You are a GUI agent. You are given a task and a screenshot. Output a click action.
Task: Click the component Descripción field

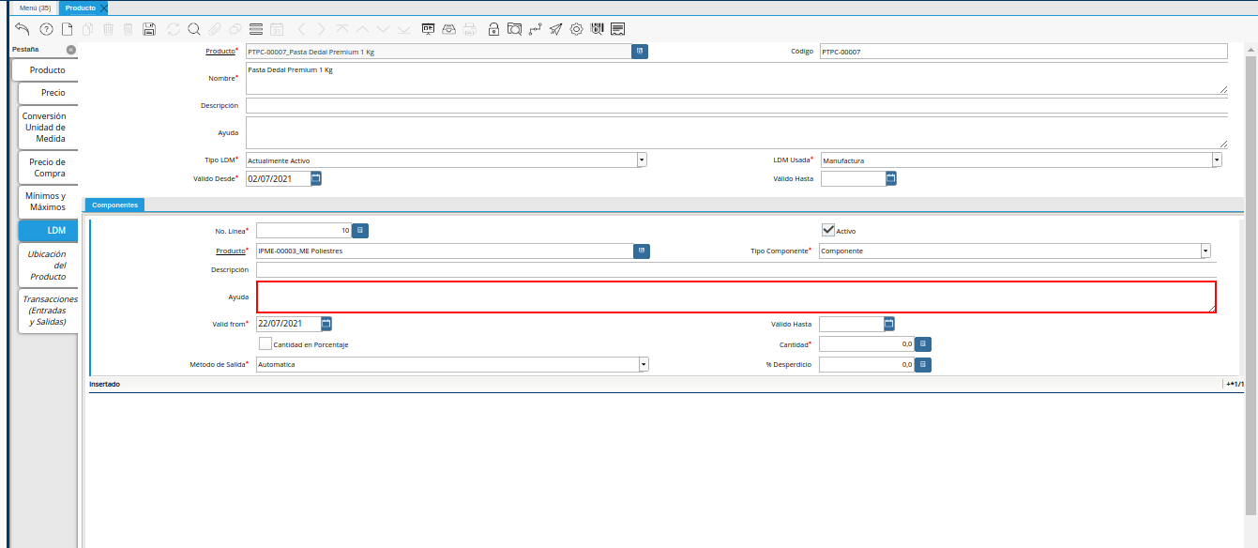pos(736,270)
